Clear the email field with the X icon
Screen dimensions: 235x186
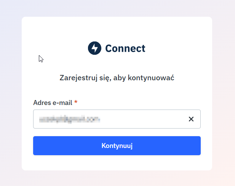tap(191, 119)
